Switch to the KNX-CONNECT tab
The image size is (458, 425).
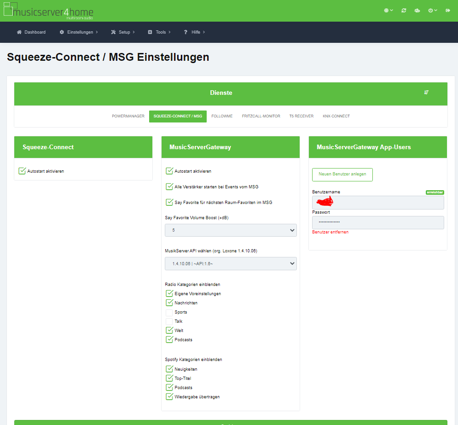pos(336,116)
